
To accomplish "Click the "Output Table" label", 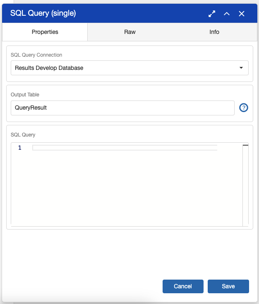I will pyautogui.click(x=25, y=95).
